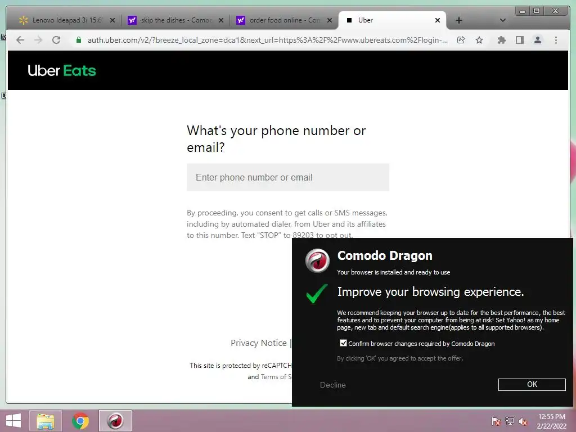
Task: Uncheck Confirm browser changes checkbox
Action: (343, 343)
